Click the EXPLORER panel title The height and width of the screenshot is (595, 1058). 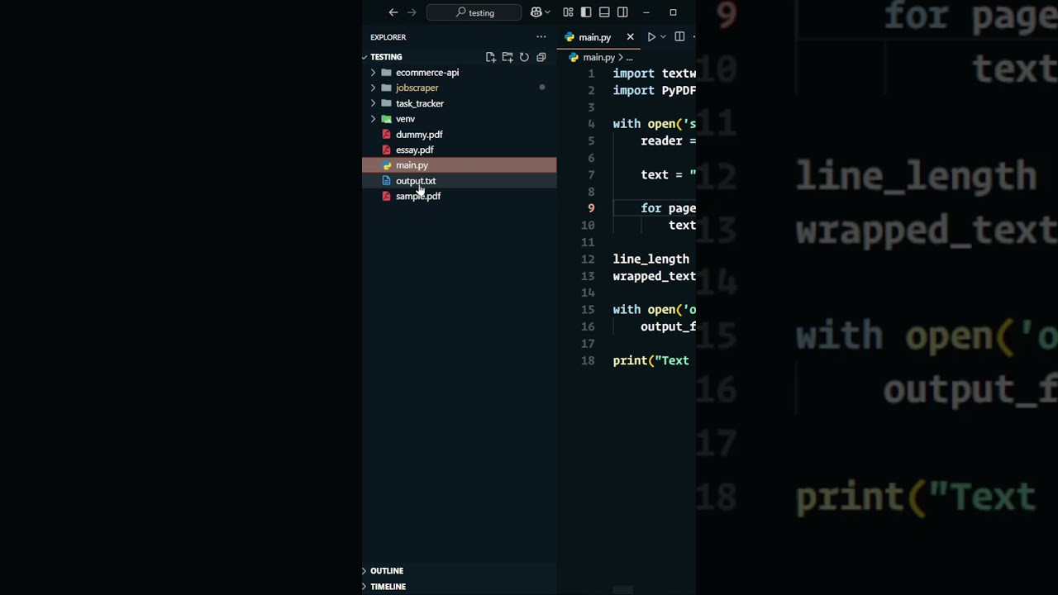tap(388, 37)
